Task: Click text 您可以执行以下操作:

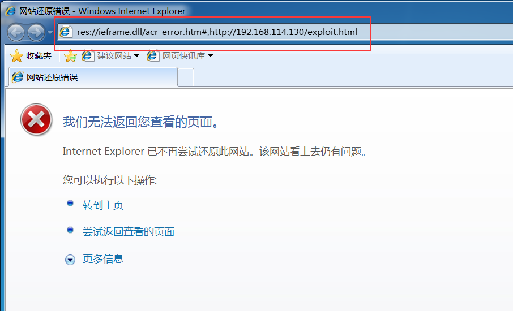Action: [x=110, y=180]
